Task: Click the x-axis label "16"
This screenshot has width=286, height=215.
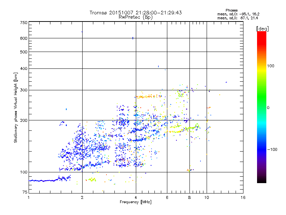Action: (243, 197)
